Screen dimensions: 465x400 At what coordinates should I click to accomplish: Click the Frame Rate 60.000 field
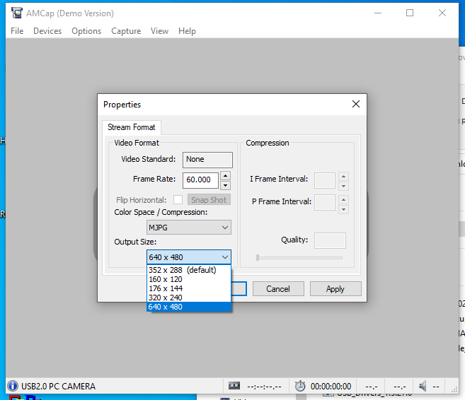coord(201,180)
